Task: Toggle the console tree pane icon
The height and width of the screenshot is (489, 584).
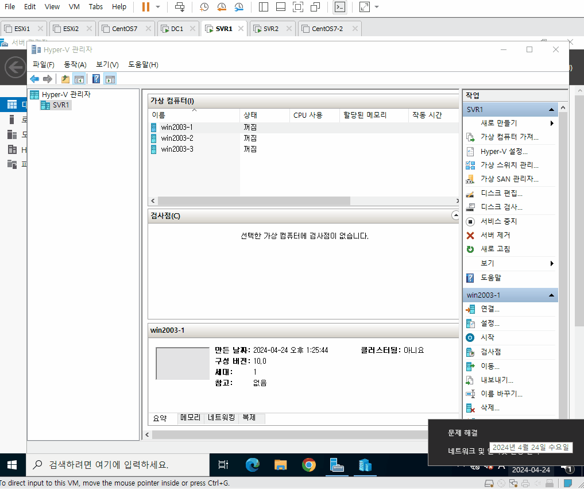Action: click(x=79, y=79)
